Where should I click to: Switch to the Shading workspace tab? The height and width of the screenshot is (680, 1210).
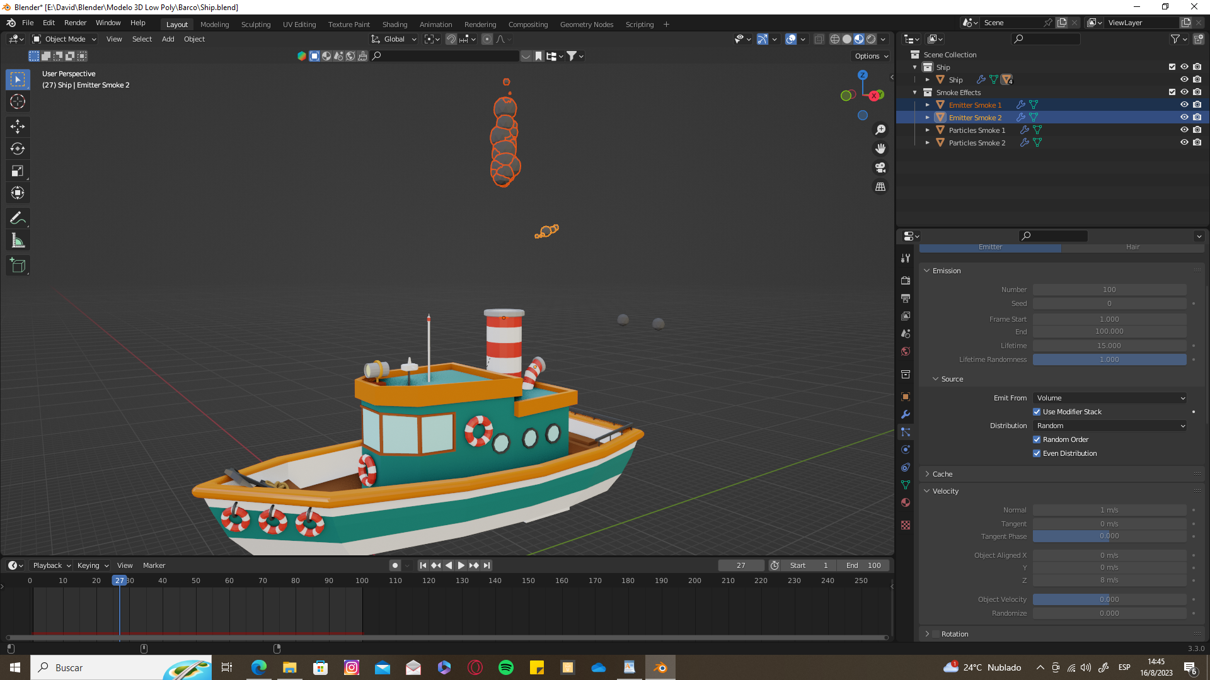click(x=395, y=25)
